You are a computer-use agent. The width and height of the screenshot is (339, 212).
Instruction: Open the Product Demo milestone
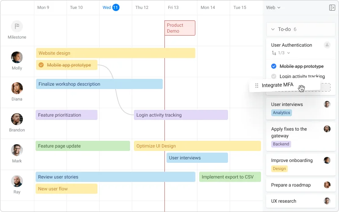180,28
